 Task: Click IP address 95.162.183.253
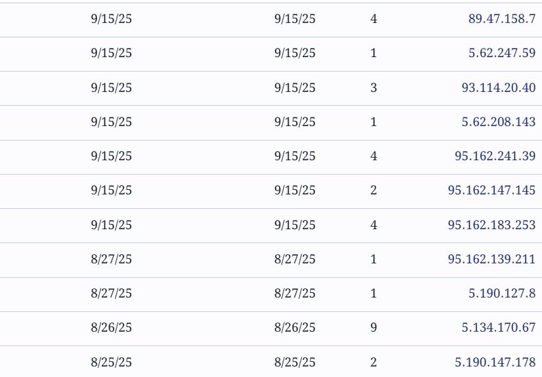coord(491,225)
